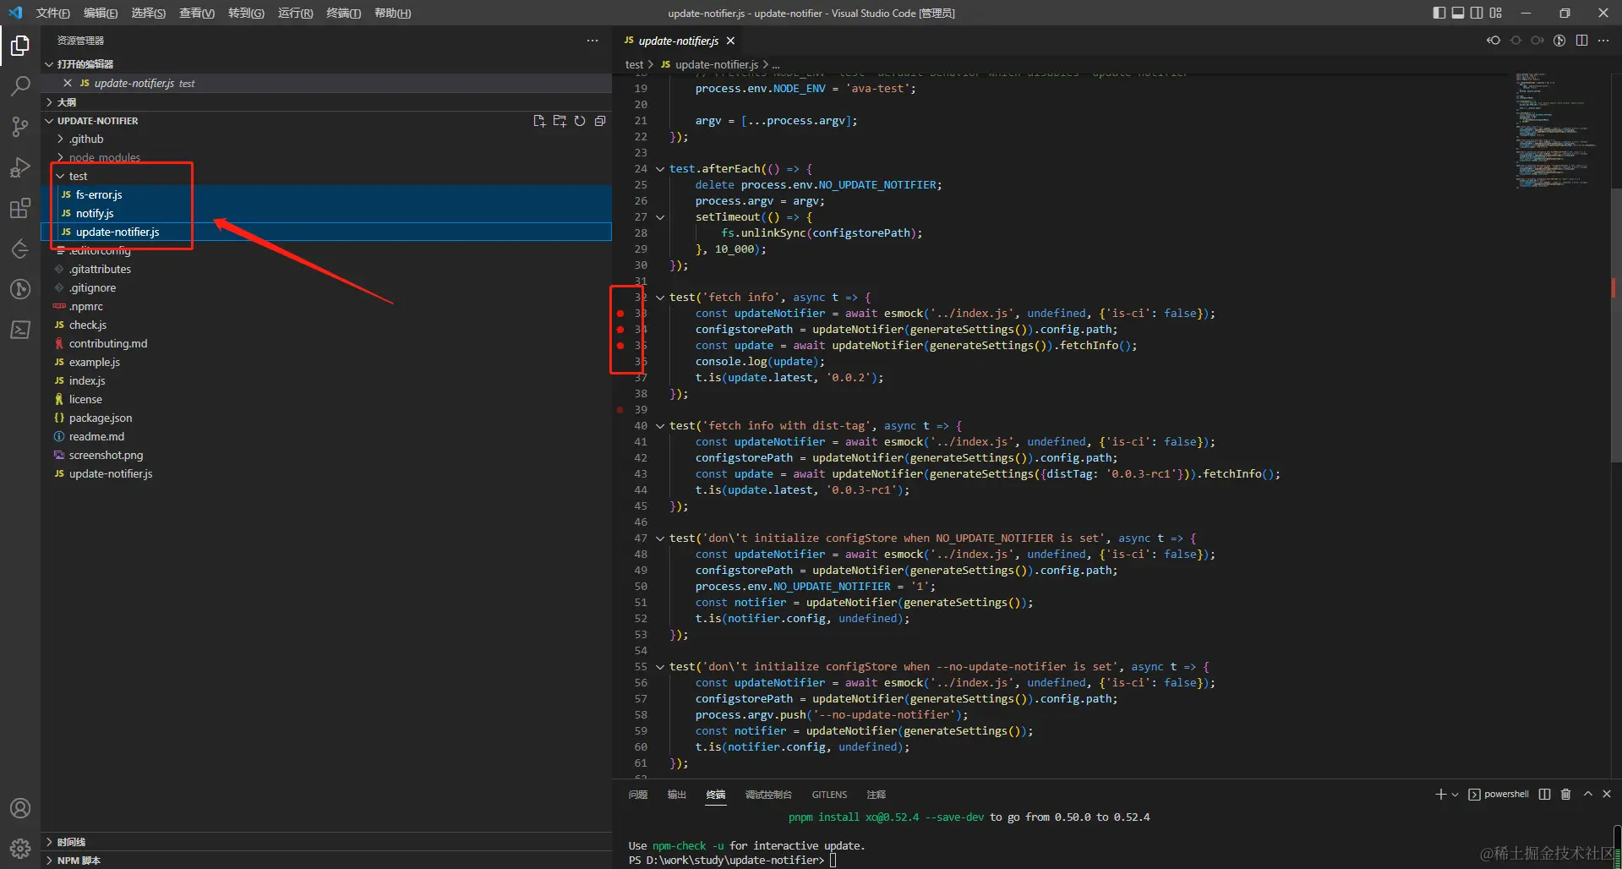The width and height of the screenshot is (1622, 869).
Task: Open the Extensions view
Action: point(20,208)
